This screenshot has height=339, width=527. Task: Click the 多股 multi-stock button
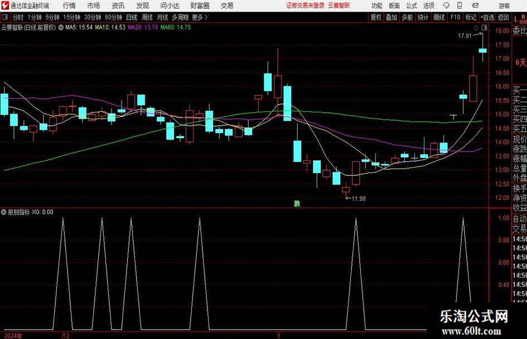407,17
